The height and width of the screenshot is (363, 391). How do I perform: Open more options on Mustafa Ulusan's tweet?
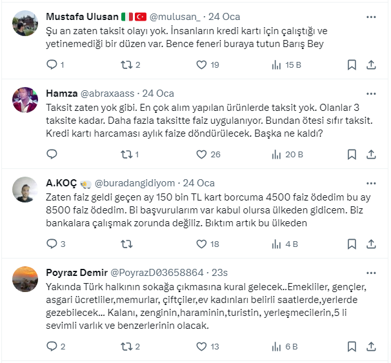[371, 16]
